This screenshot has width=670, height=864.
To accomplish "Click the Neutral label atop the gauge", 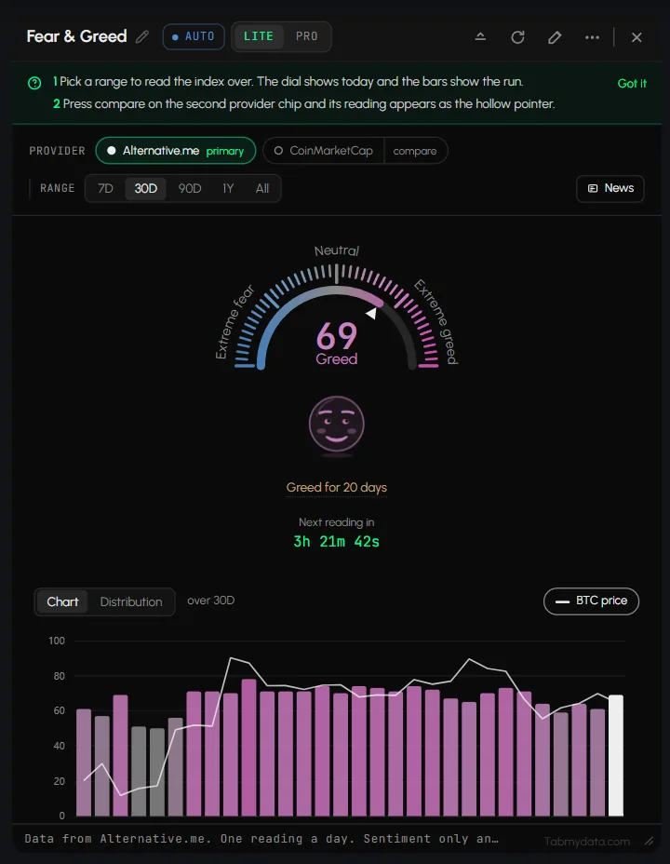I will click(x=336, y=250).
